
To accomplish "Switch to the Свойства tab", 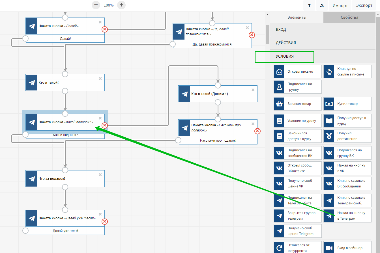I will (x=349, y=17).
